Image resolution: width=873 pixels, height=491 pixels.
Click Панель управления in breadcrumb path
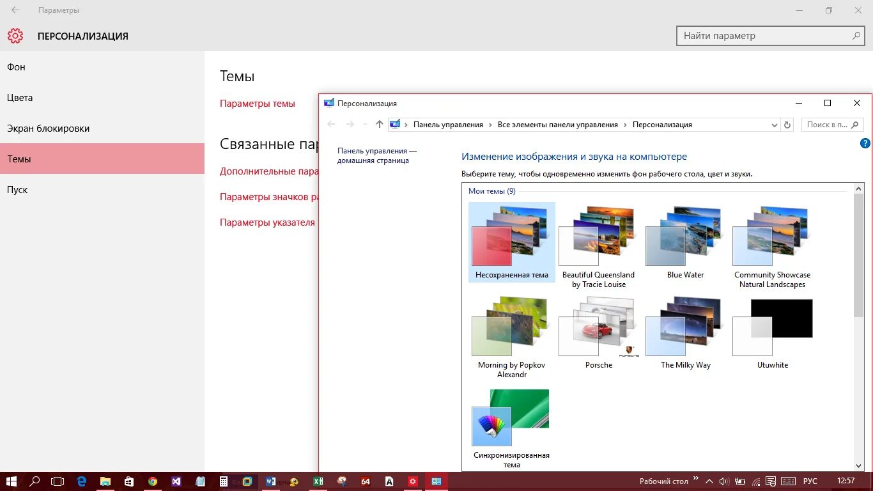448,125
